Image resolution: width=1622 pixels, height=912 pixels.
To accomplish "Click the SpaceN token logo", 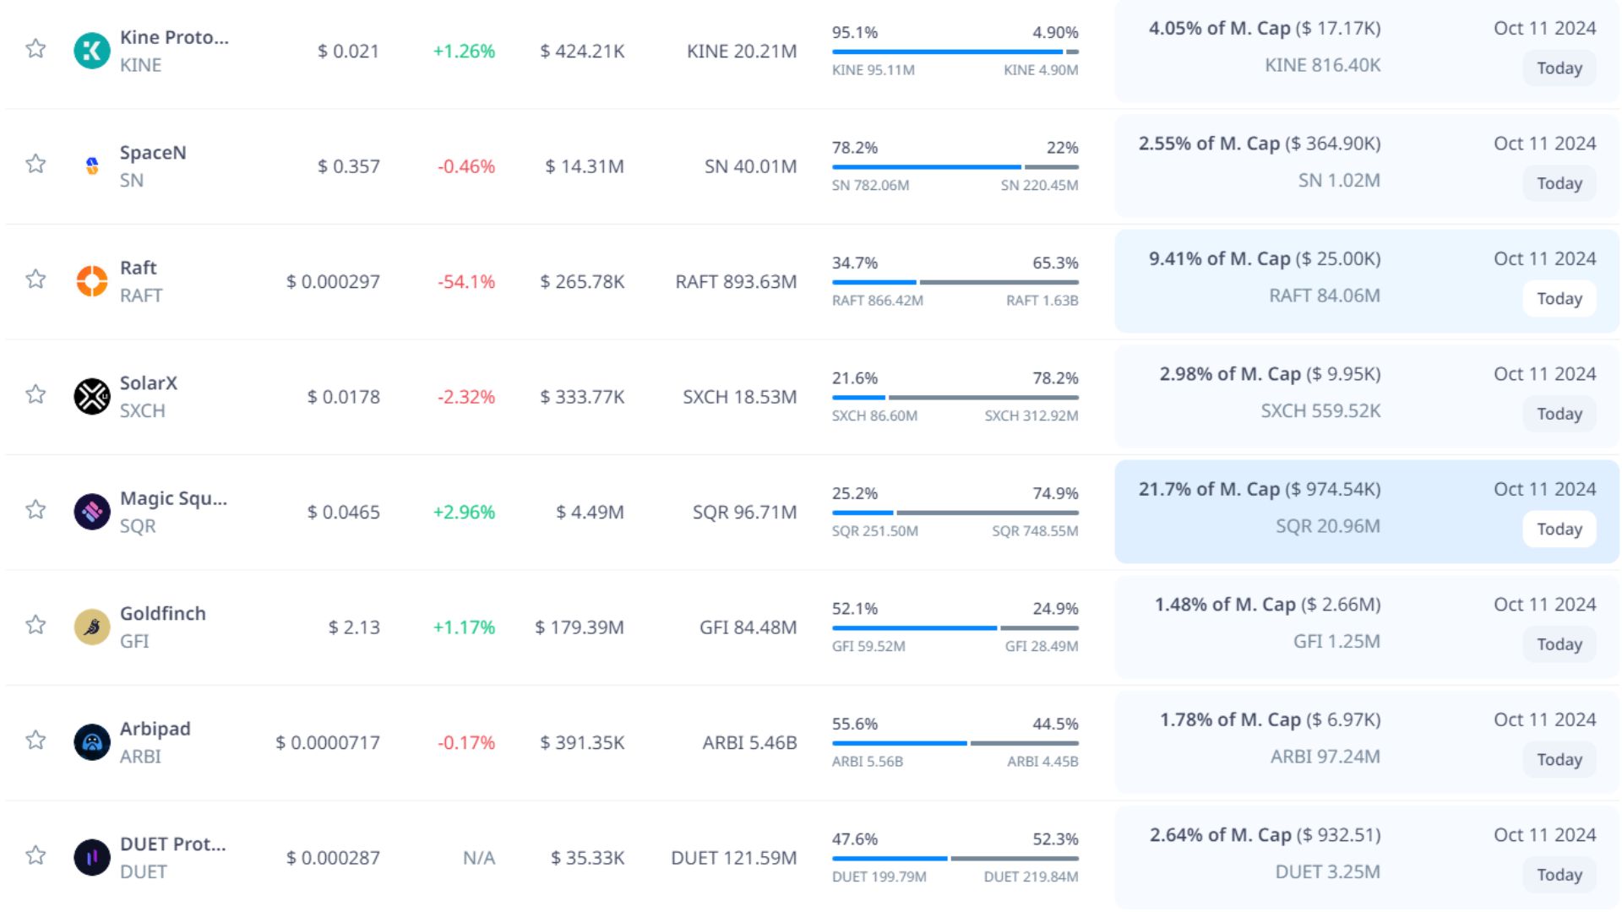I will point(92,166).
